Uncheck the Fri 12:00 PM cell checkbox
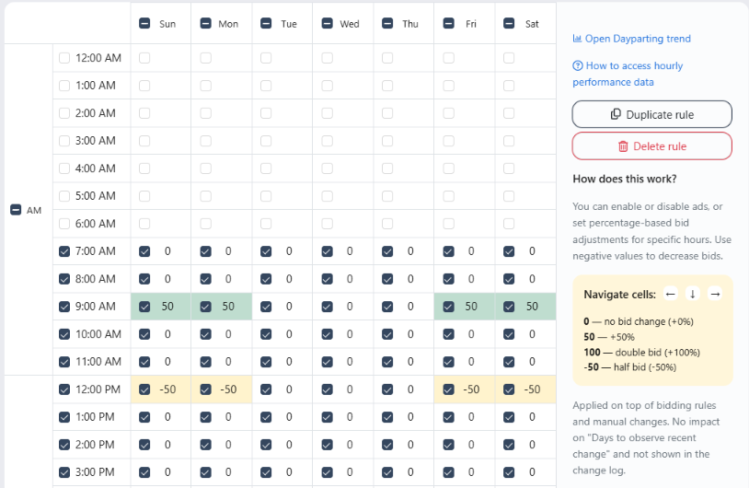749x488 pixels. pyautogui.click(x=448, y=389)
